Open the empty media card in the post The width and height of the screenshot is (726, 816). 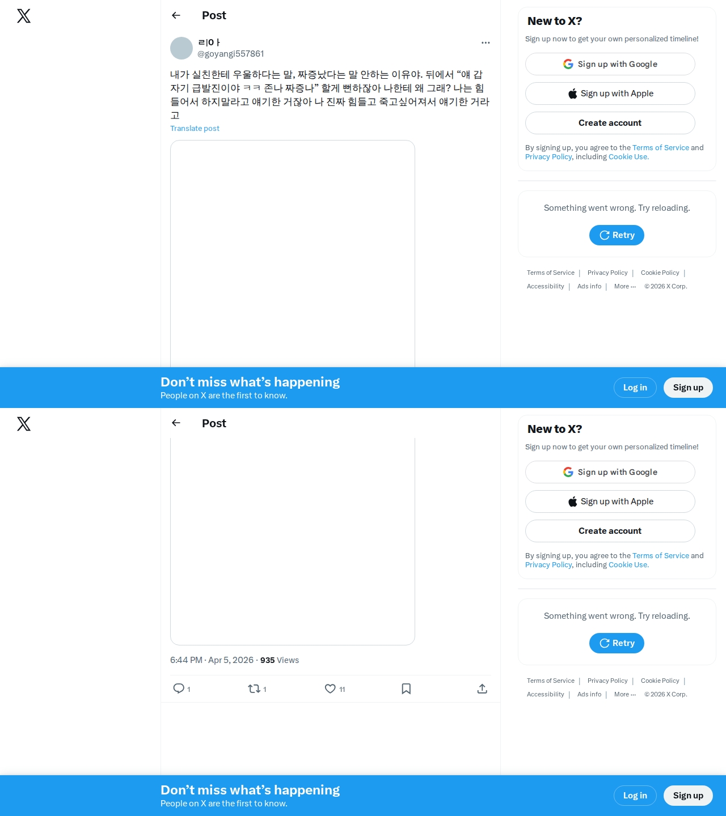pyautogui.click(x=293, y=254)
